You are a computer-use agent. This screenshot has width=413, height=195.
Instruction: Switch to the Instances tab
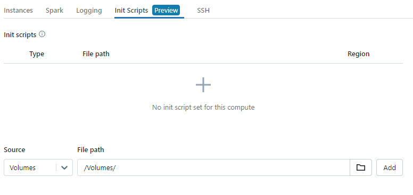pyautogui.click(x=19, y=11)
